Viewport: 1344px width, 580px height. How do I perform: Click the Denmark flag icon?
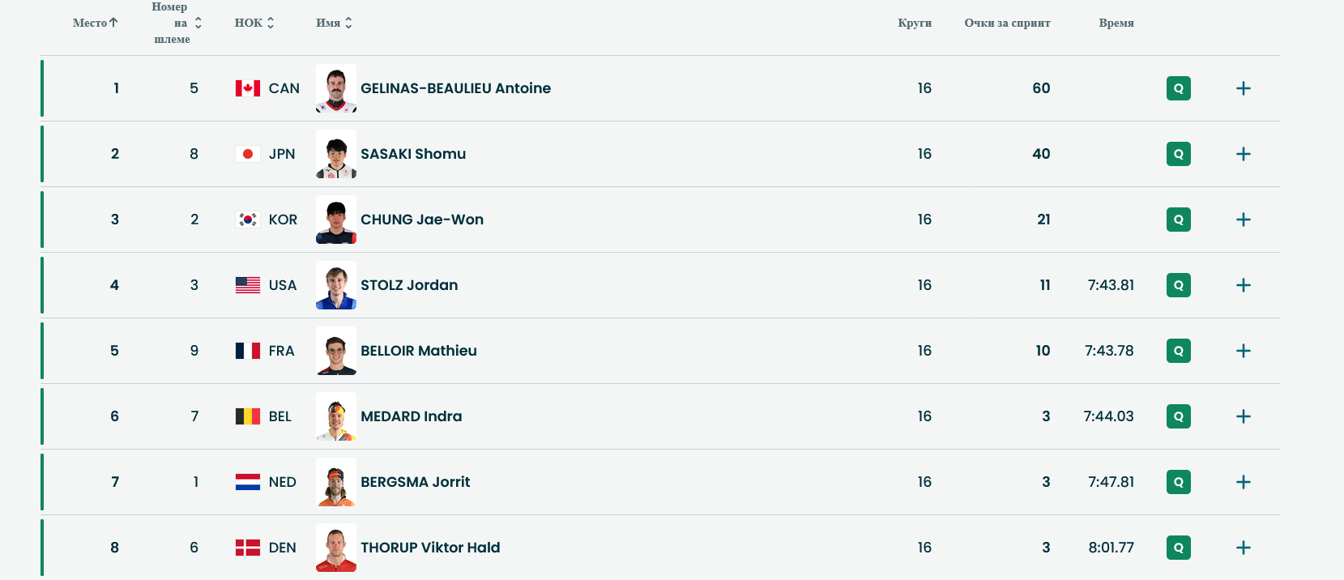pos(247,548)
